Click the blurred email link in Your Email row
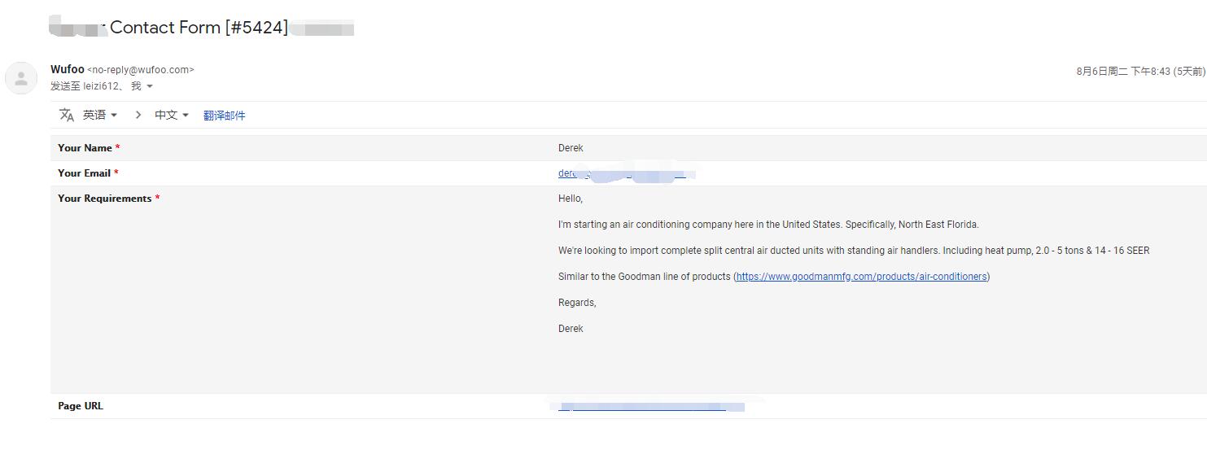This screenshot has height=450, width=1207. coord(623,173)
